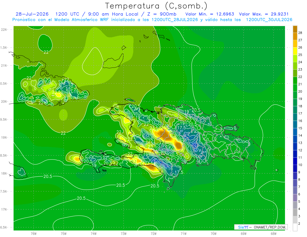Click the colorbar label '14'
Image resolution: width=307 pixels, height=237 pixels.
pos(301,136)
